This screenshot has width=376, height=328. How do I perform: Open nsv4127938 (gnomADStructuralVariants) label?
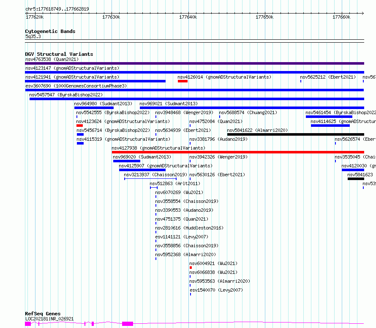click(x=158, y=148)
